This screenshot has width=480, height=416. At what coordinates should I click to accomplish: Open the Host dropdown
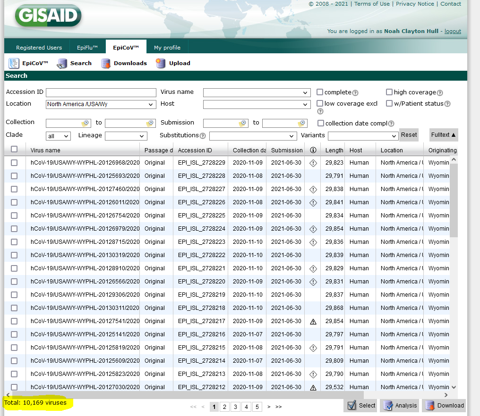(x=257, y=104)
